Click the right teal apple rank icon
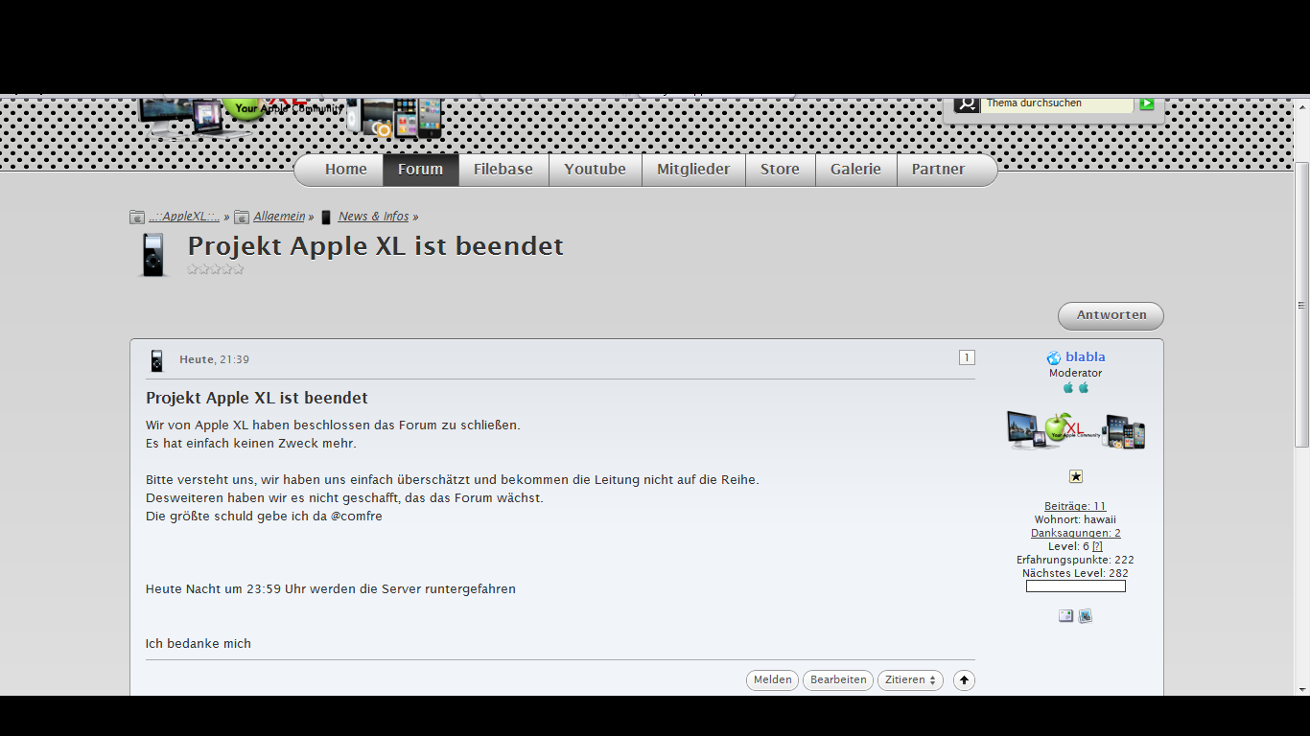 click(x=1084, y=388)
